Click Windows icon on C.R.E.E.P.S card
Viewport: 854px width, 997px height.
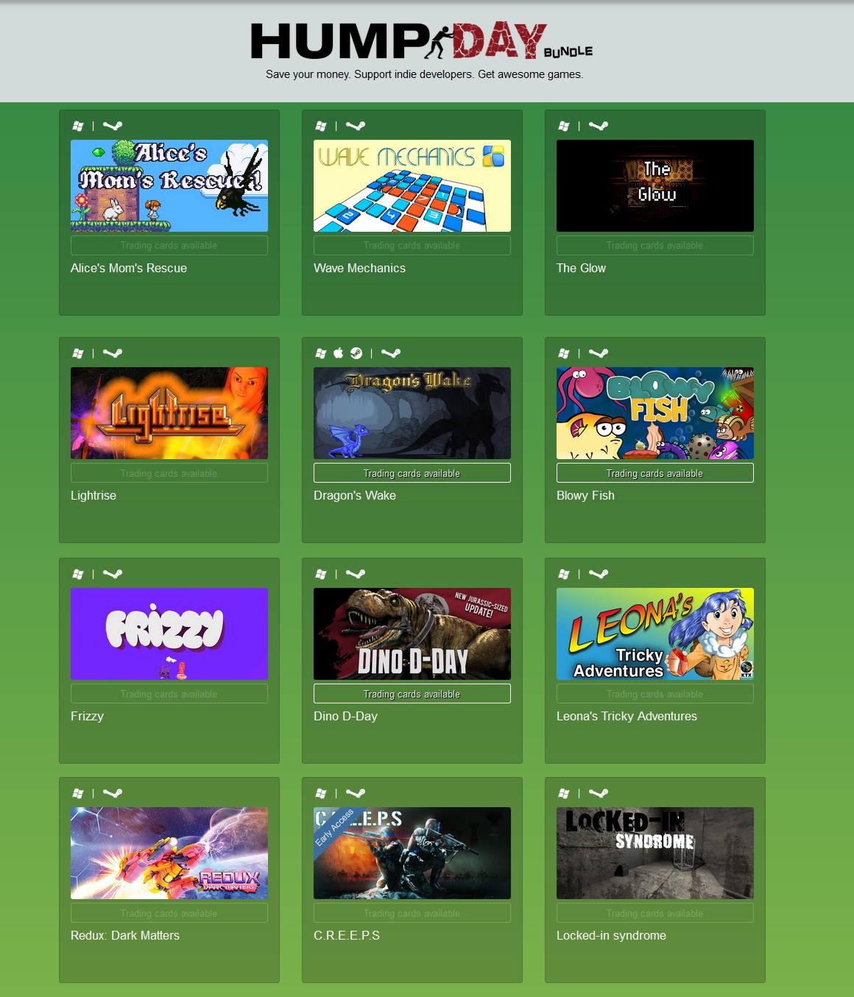[321, 793]
